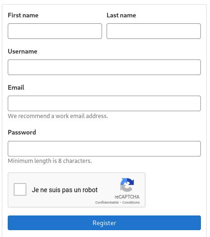The height and width of the screenshot is (237, 210).
Task: Check the "Je ne suis pas un robot" box
Action: [x=20, y=189]
